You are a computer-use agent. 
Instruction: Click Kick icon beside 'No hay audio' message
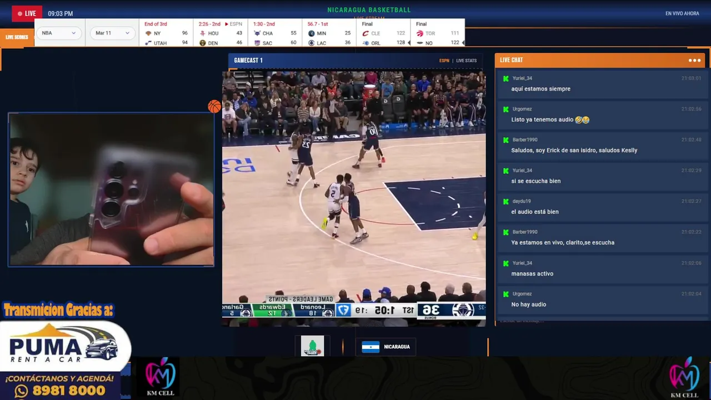505,294
